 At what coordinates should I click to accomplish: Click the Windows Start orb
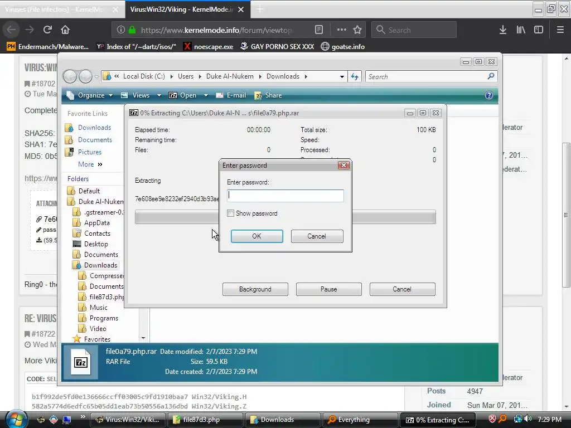click(x=16, y=419)
